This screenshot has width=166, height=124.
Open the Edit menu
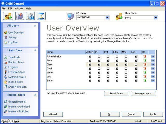pos(10,9)
